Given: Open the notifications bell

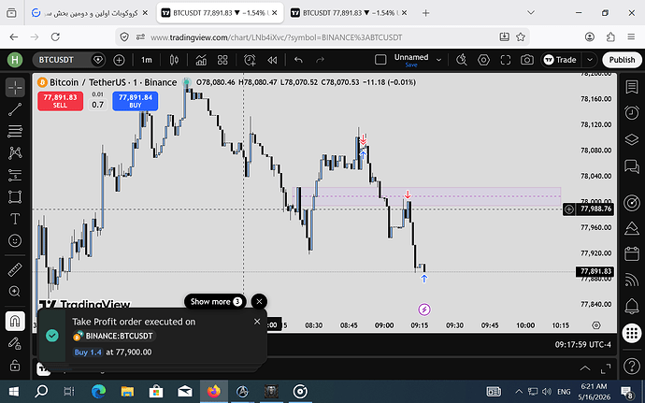Looking at the screenshot, I should point(631,307).
